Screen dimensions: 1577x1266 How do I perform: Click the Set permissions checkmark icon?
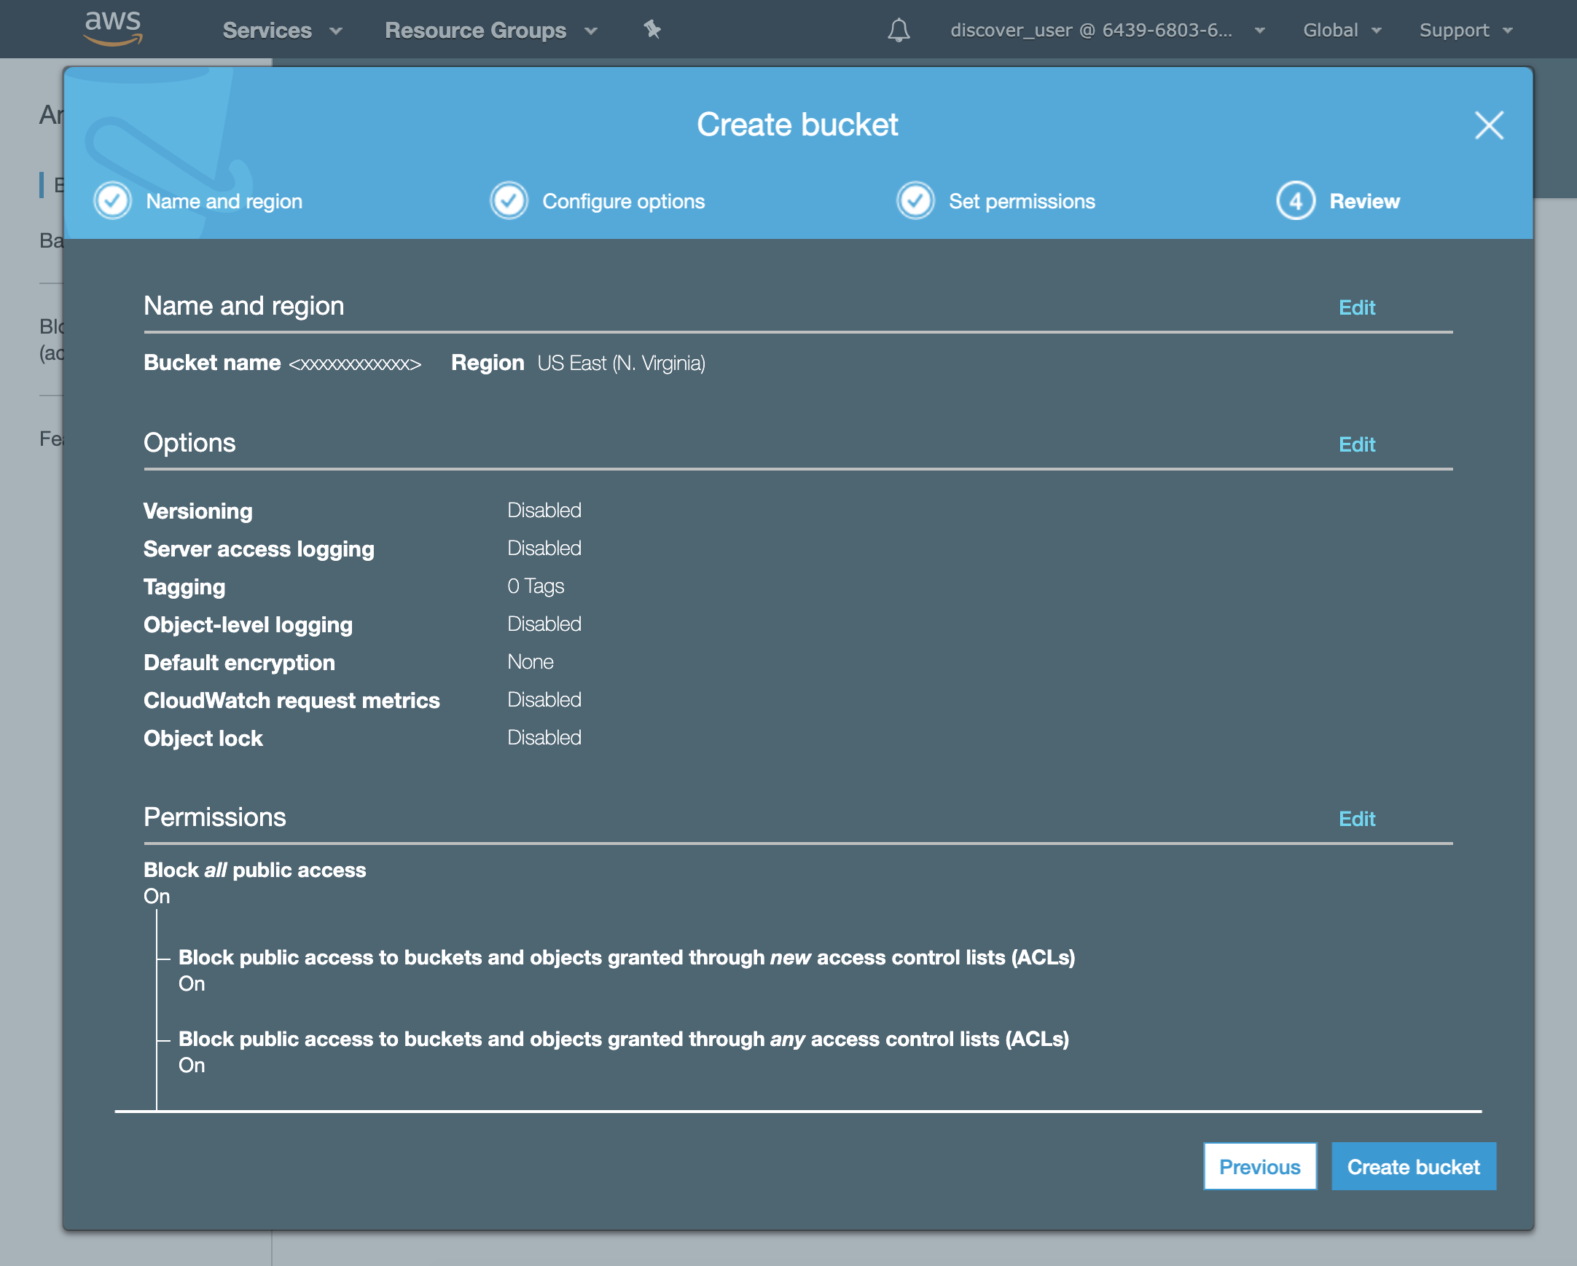[915, 201]
